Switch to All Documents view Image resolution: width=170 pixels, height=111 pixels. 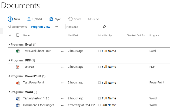(17, 27)
